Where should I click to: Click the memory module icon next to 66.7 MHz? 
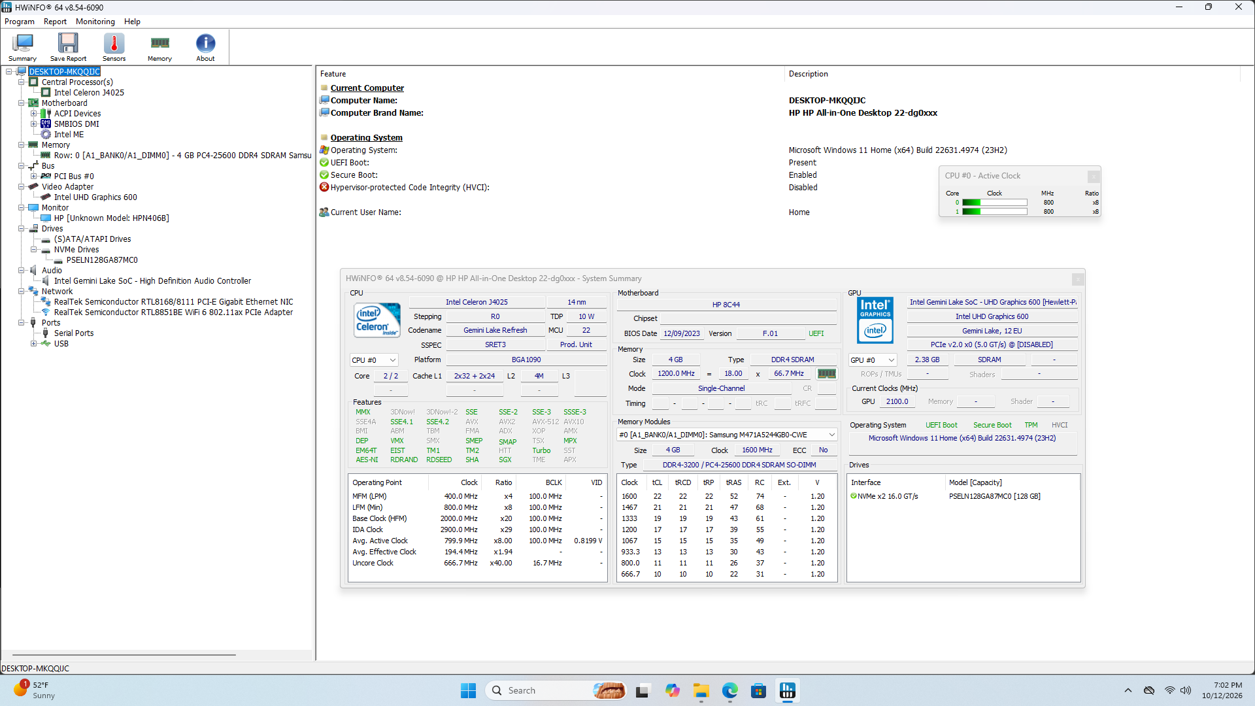pyautogui.click(x=827, y=374)
